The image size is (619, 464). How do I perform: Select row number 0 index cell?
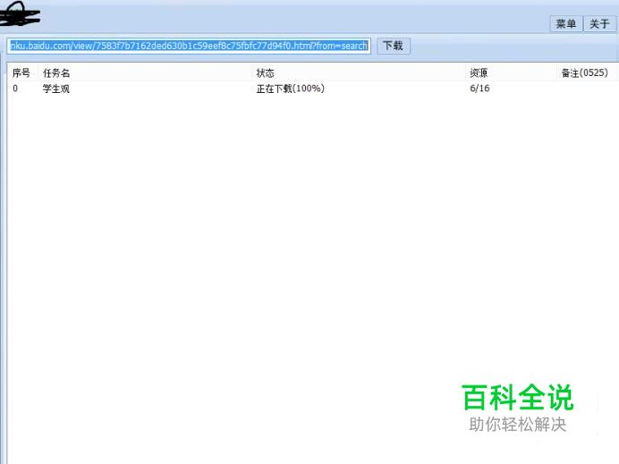[x=15, y=89]
